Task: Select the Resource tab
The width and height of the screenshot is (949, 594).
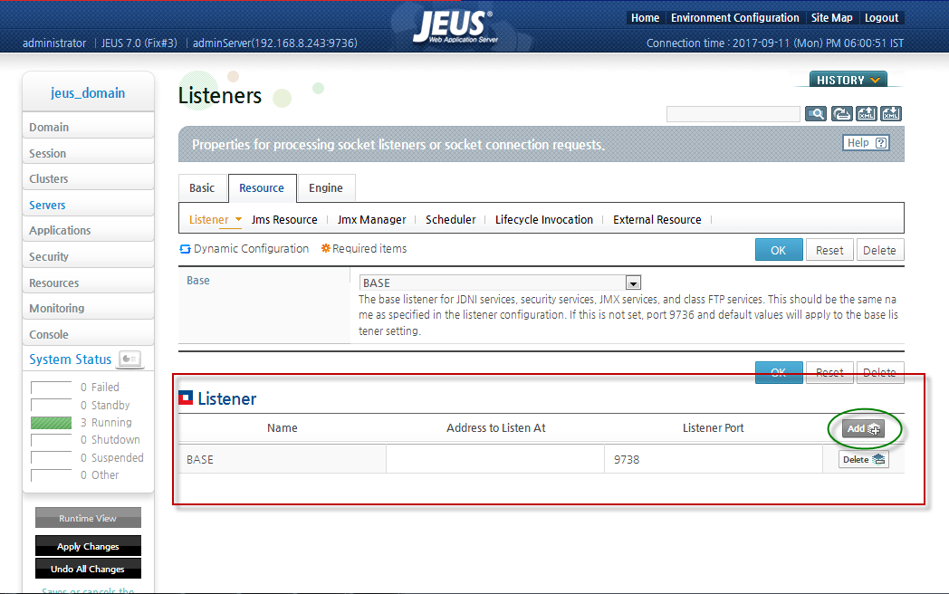Action: [262, 188]
